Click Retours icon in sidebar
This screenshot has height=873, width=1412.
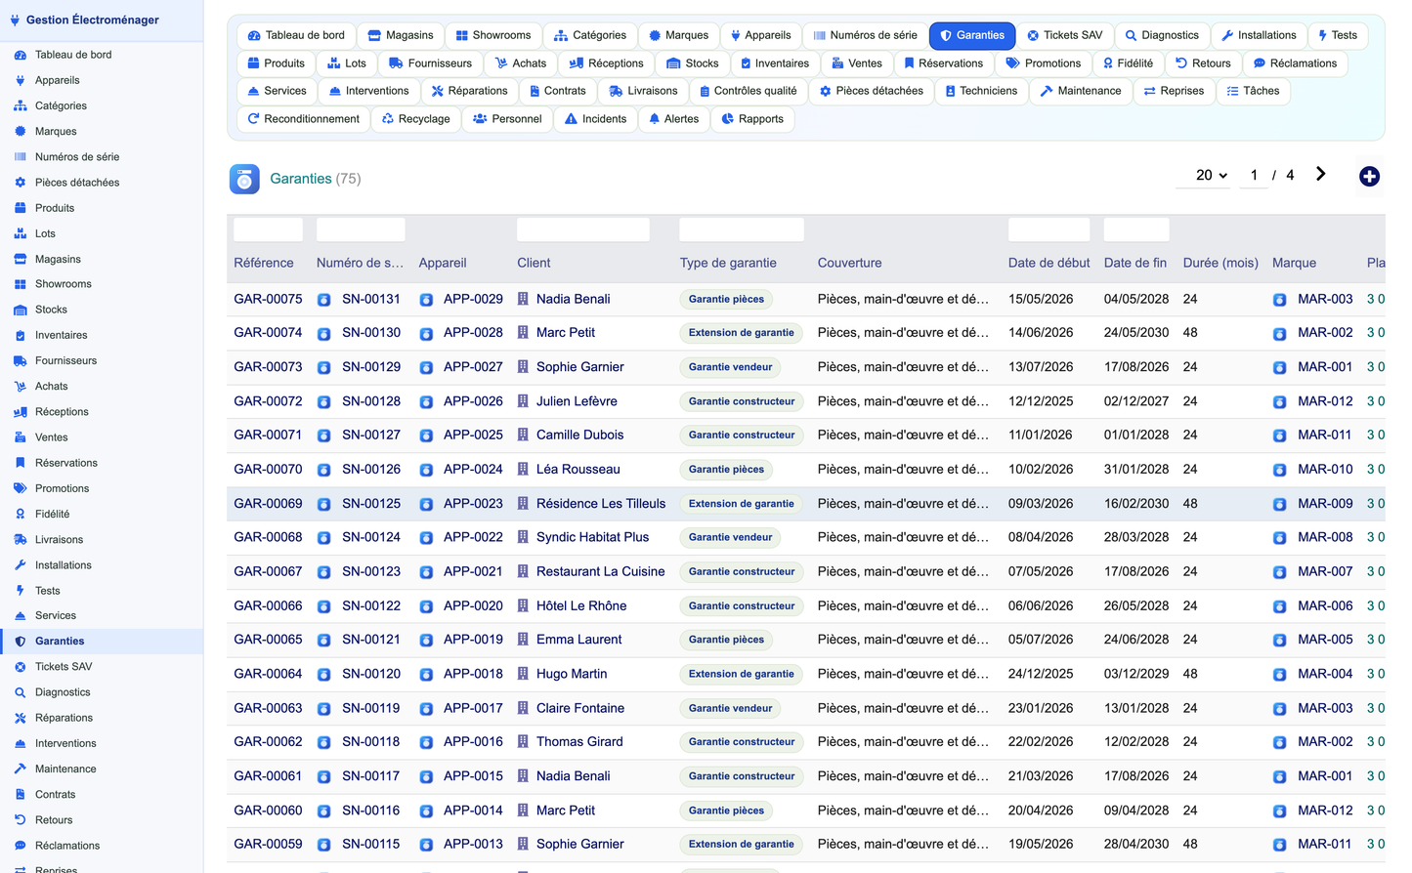tap(20, 819)
